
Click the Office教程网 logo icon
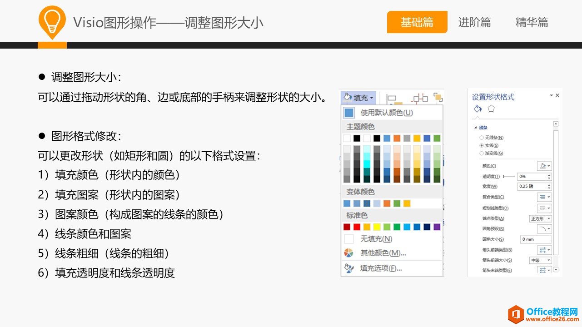tap(516, 314)
